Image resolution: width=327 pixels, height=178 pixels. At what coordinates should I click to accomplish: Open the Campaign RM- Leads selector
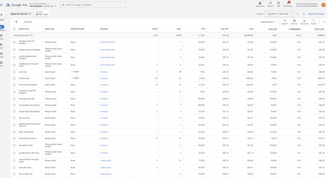pos(42,13)
